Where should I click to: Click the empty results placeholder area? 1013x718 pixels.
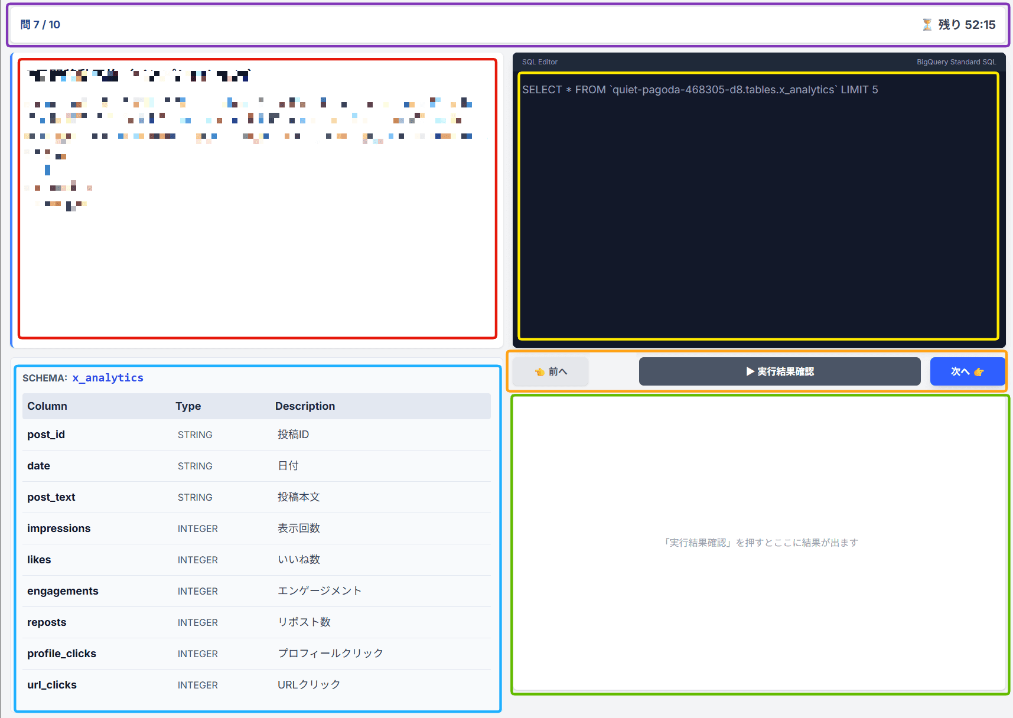(761, 543)
